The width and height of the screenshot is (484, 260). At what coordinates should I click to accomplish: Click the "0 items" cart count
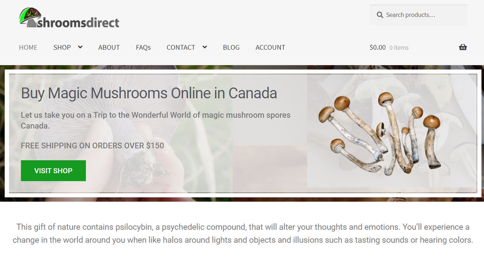[x=399, y=48]
